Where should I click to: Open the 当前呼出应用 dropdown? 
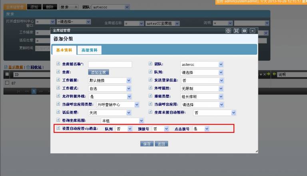pos(202,105)
